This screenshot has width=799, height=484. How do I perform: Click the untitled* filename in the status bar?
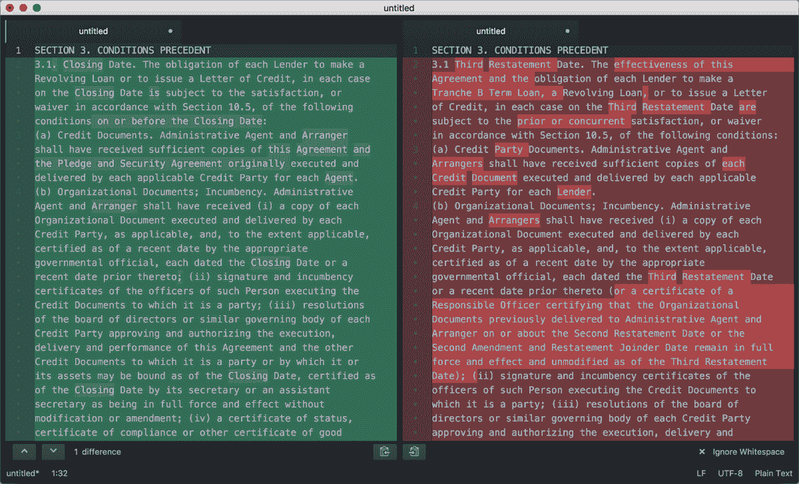tap(22, 473)
